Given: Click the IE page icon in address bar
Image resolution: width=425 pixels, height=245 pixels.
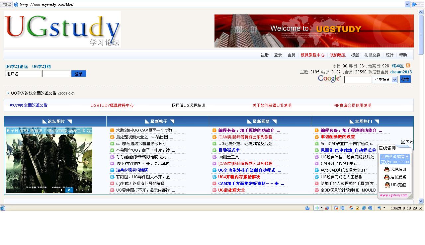Looking at the screenshot, I should tap(16, 4).
